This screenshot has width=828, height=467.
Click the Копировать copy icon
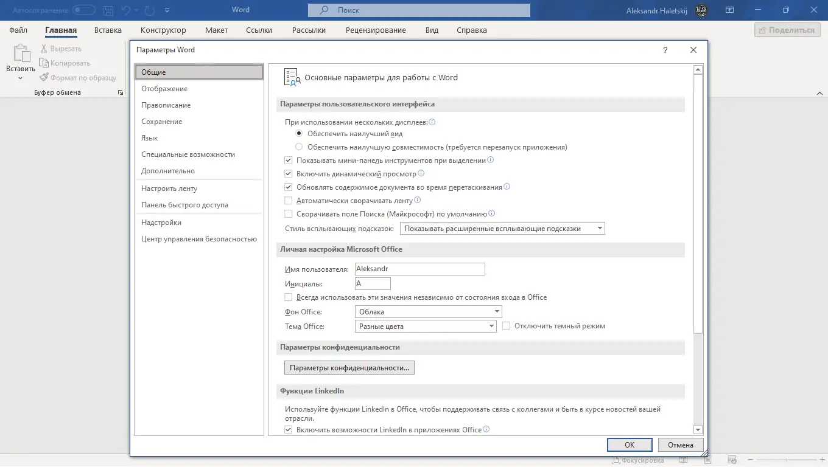coord(44,63)
